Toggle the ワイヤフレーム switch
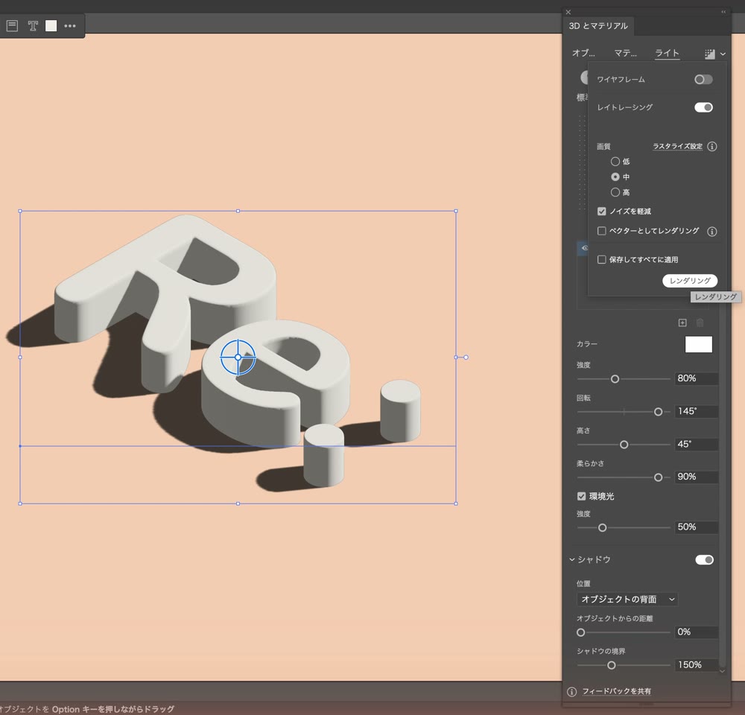 [703, 80]
